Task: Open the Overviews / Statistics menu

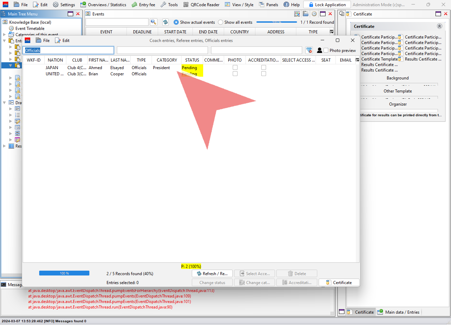Action: tap(103, 5)
